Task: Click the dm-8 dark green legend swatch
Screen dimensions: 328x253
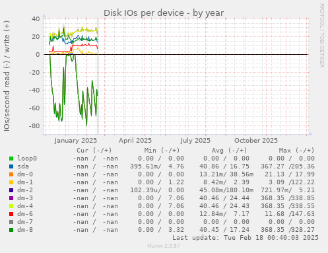Action: pyautogui.click(x=11, y=230)
